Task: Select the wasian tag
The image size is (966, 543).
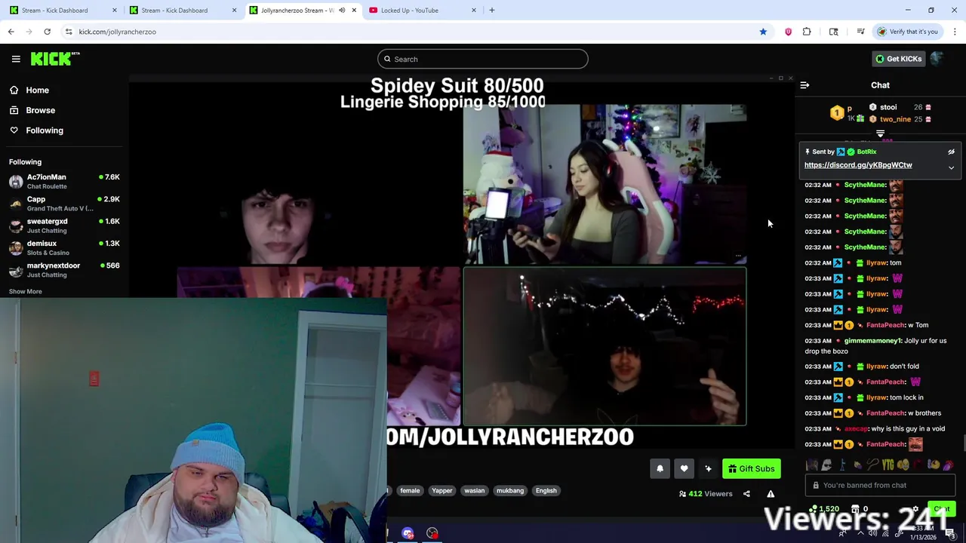Action: [475, 491]
